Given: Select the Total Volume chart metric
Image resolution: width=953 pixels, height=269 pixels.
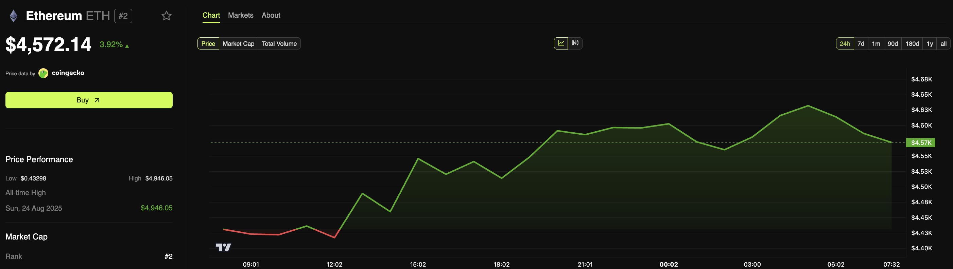Looking at the screenshot, I should tap(279, 43).
